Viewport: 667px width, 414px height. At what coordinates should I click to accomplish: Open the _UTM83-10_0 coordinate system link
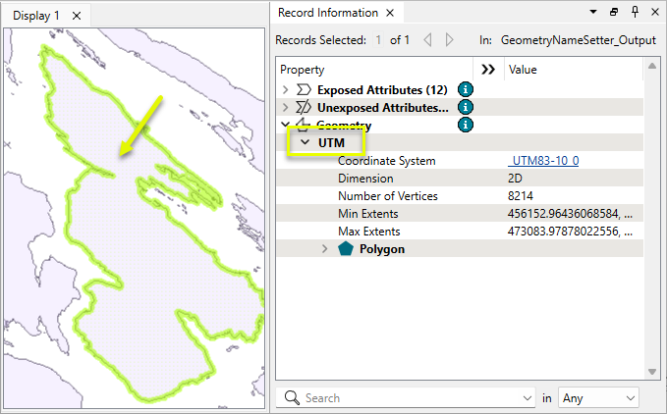543,161
